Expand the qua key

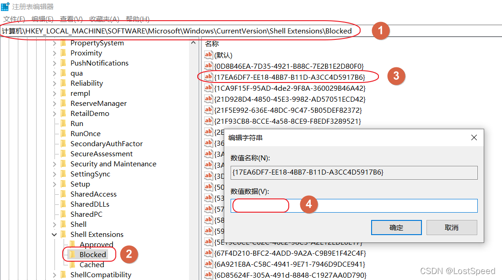click(x=54, y=73)
